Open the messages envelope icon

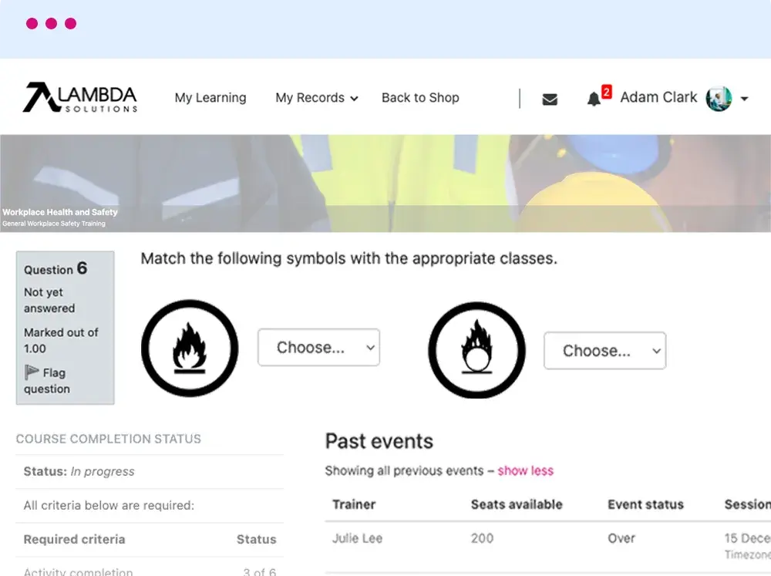(550, 99)
